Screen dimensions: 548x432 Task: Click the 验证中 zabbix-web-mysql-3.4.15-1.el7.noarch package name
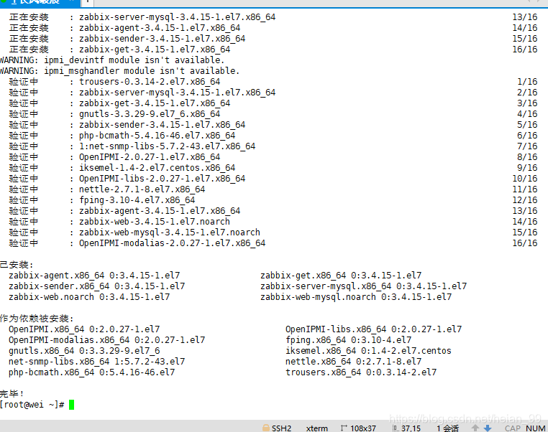point(170,233)
